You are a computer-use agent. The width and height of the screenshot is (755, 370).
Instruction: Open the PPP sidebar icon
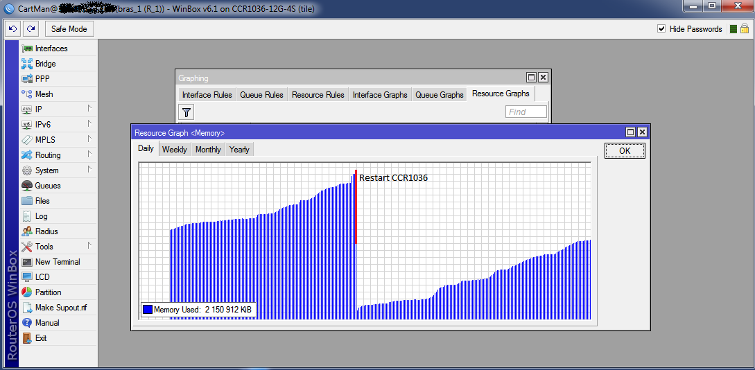pos(27,79)
